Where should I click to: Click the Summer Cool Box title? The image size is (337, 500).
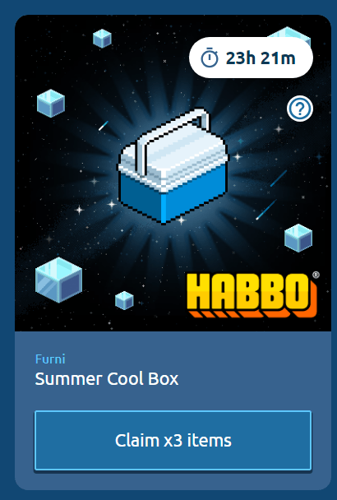tap(107, 379)
